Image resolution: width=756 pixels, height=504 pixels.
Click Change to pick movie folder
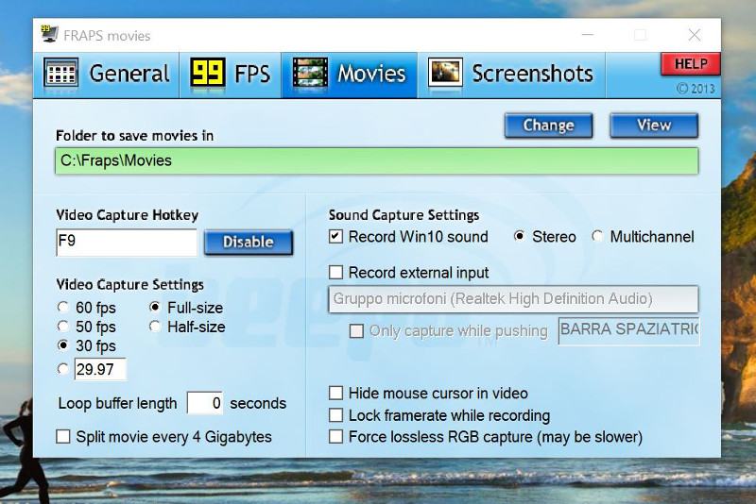pyautogui.click(x=549, y=126)
